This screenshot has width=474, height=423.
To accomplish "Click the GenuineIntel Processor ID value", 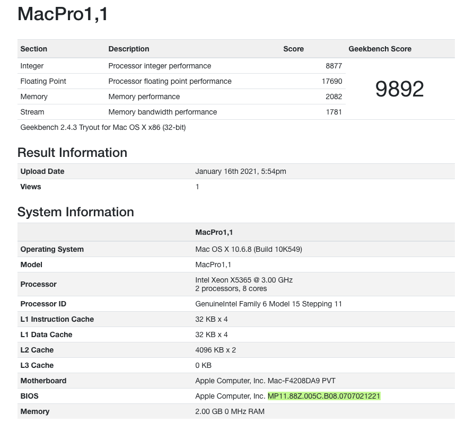I will 268,304.
